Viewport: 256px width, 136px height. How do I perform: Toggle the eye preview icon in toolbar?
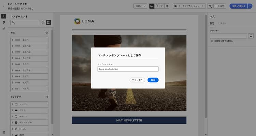click(167, 6)
